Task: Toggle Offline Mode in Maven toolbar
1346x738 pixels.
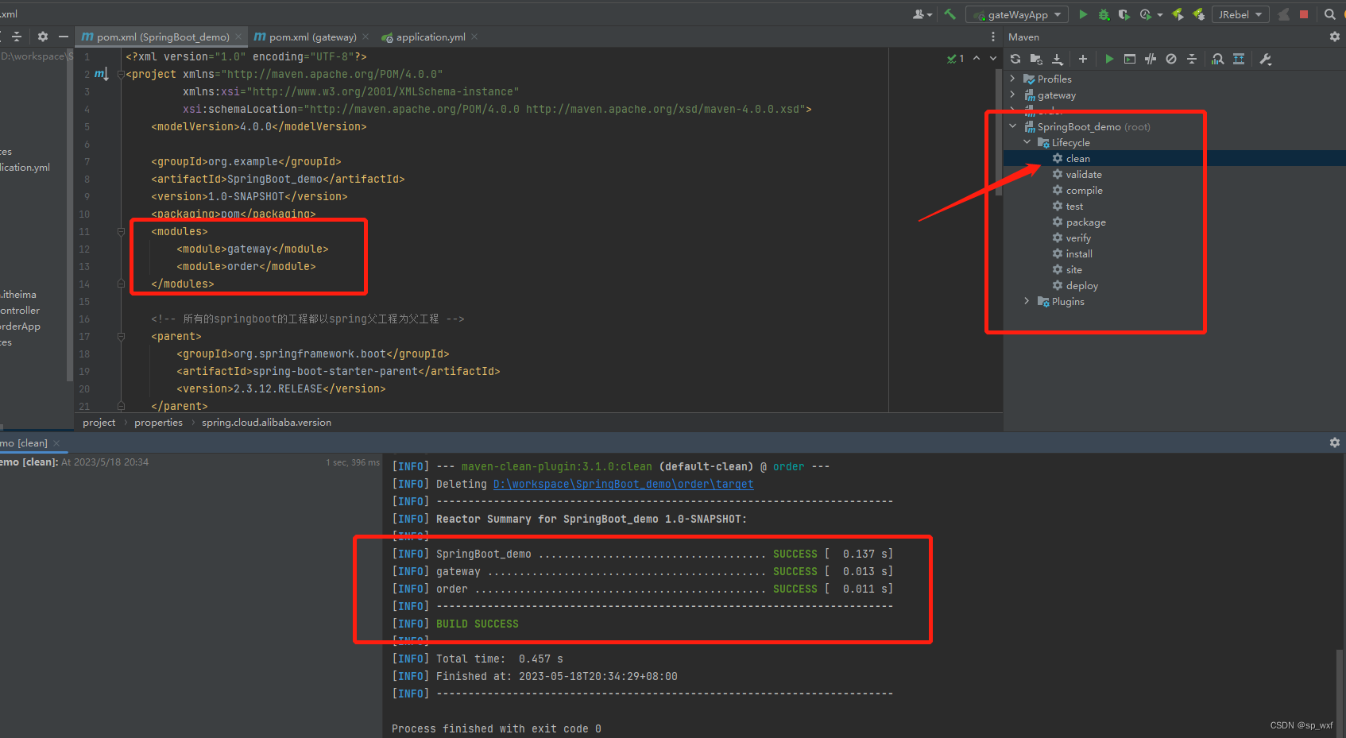Action: pos(1151,59)
